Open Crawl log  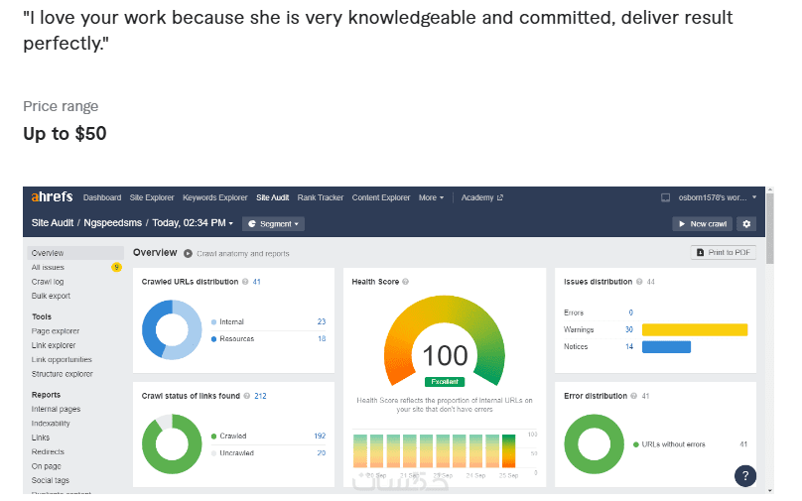(x=48, y=282)
